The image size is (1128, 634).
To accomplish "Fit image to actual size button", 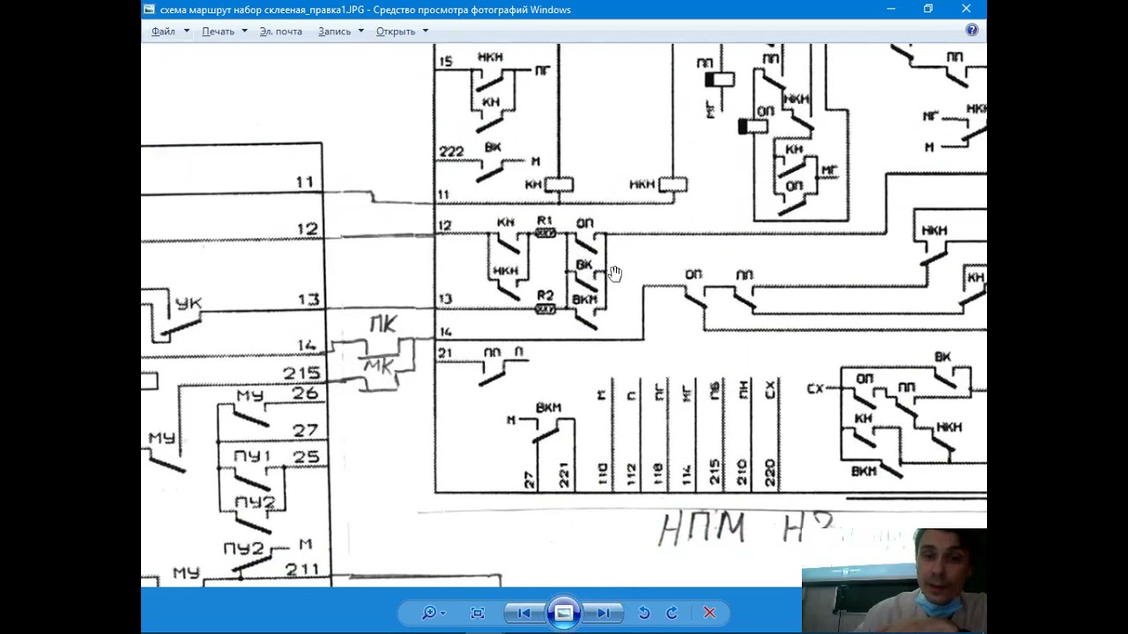I will pos(478,613).
